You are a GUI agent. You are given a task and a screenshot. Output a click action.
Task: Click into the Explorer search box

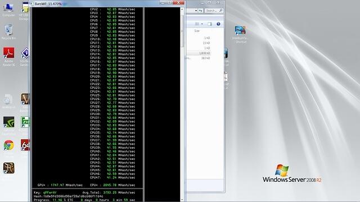pos(214,11)
